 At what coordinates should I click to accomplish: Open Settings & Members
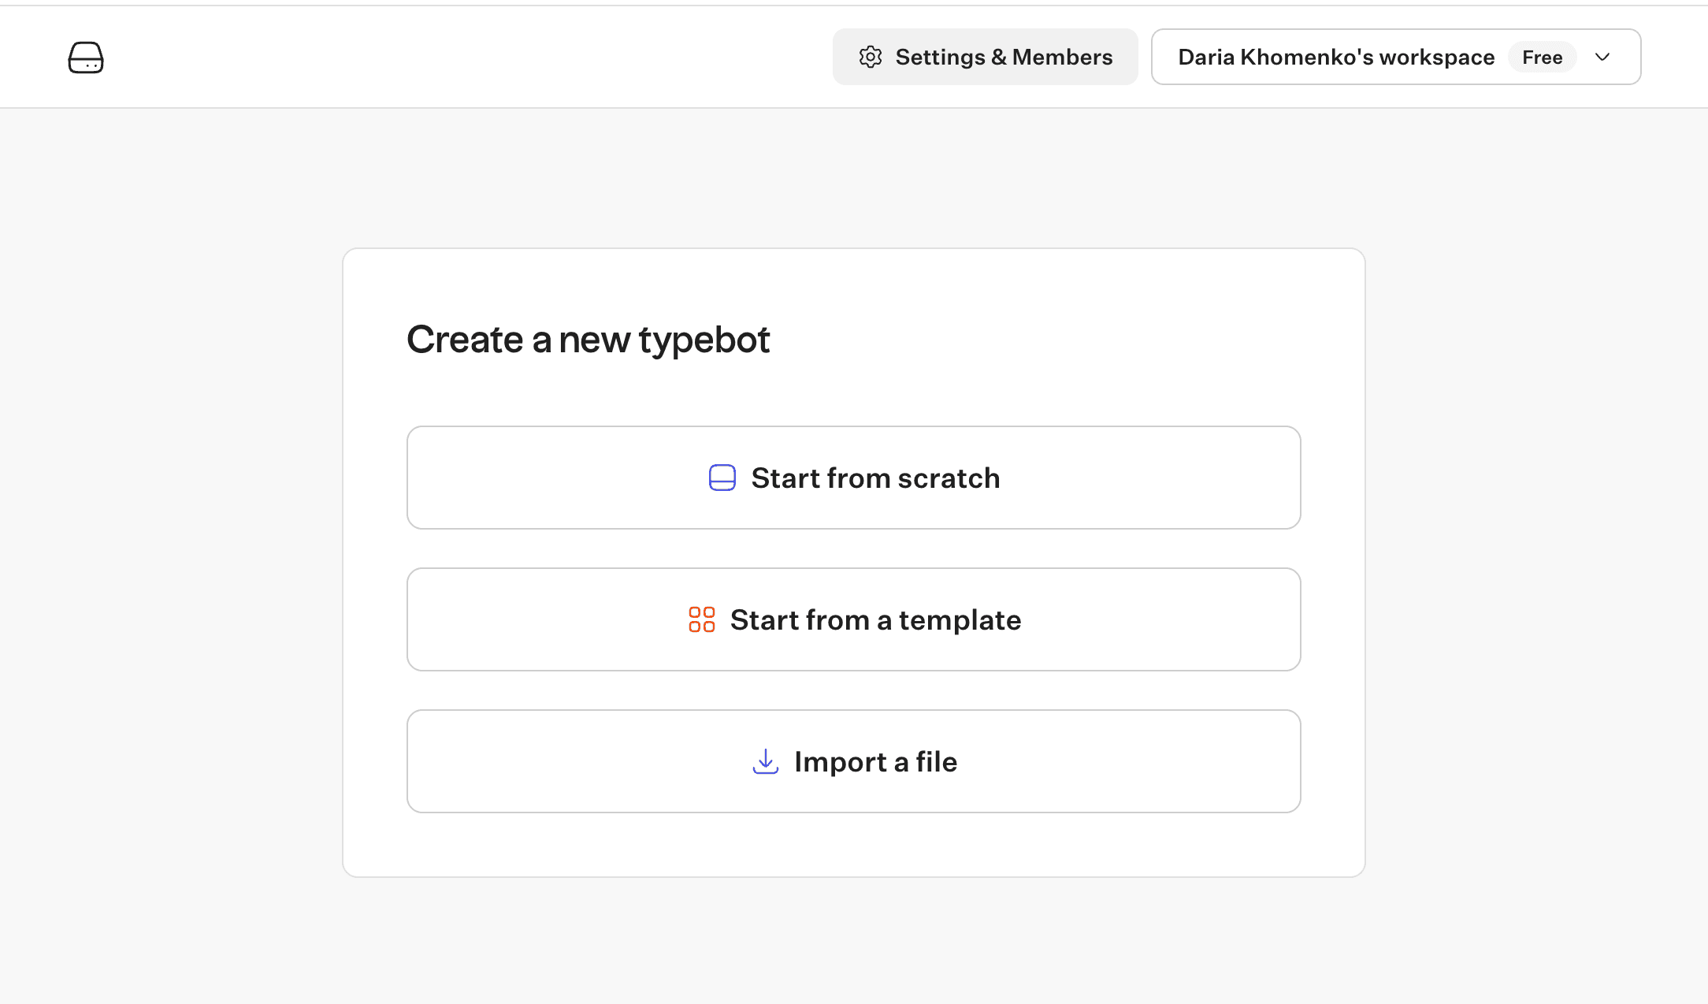coord(985,57)
